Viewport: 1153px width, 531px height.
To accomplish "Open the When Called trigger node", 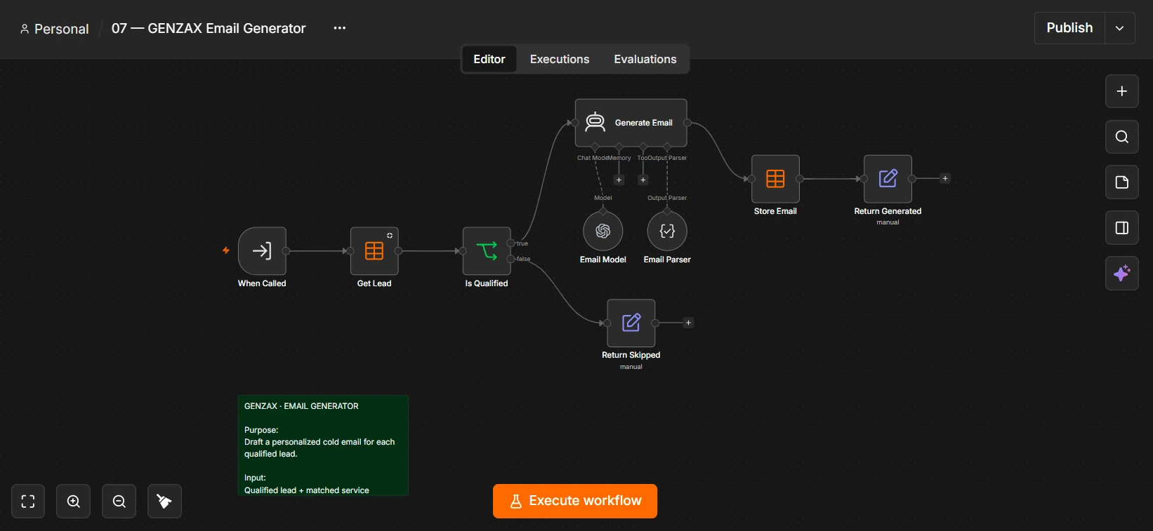I will point(262,250).
